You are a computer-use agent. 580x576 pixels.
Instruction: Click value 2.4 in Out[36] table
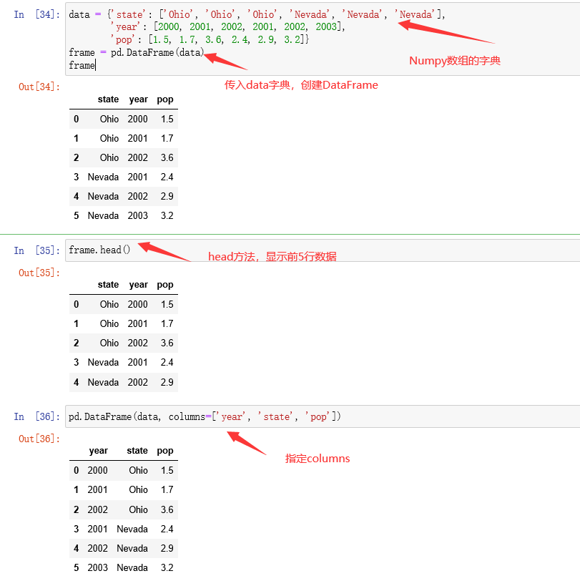pyautogui.click(x=167, y=529)
